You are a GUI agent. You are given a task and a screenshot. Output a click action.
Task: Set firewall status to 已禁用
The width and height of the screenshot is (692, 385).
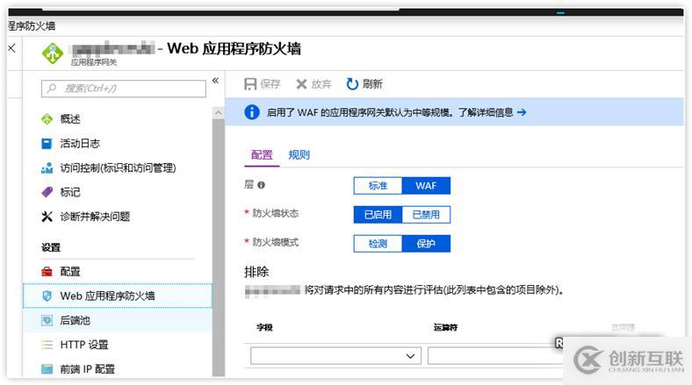click(426, 215)
